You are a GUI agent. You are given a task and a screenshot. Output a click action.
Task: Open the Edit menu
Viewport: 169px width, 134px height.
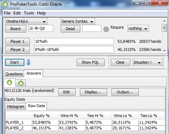17,13
